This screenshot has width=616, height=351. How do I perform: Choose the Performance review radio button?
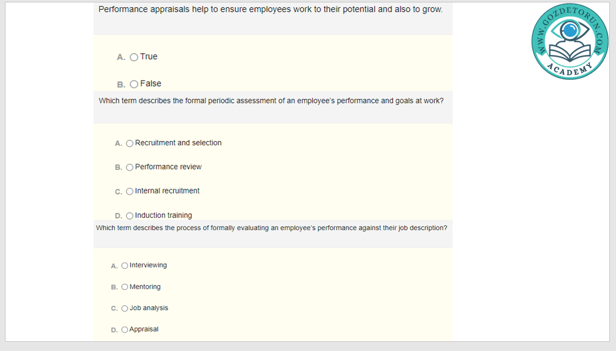click(x=130, y=167)
